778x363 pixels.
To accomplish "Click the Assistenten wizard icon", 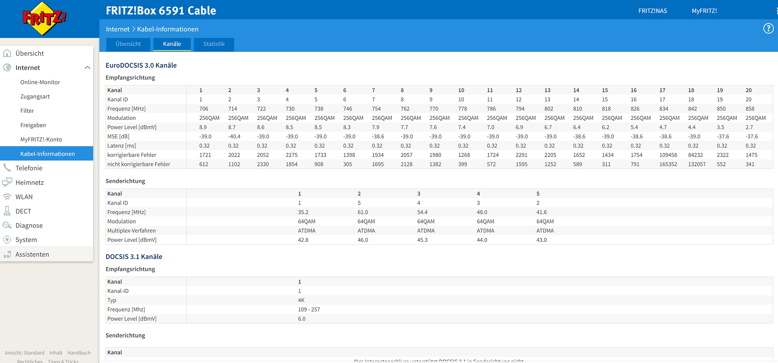I will tap(7, 254).
